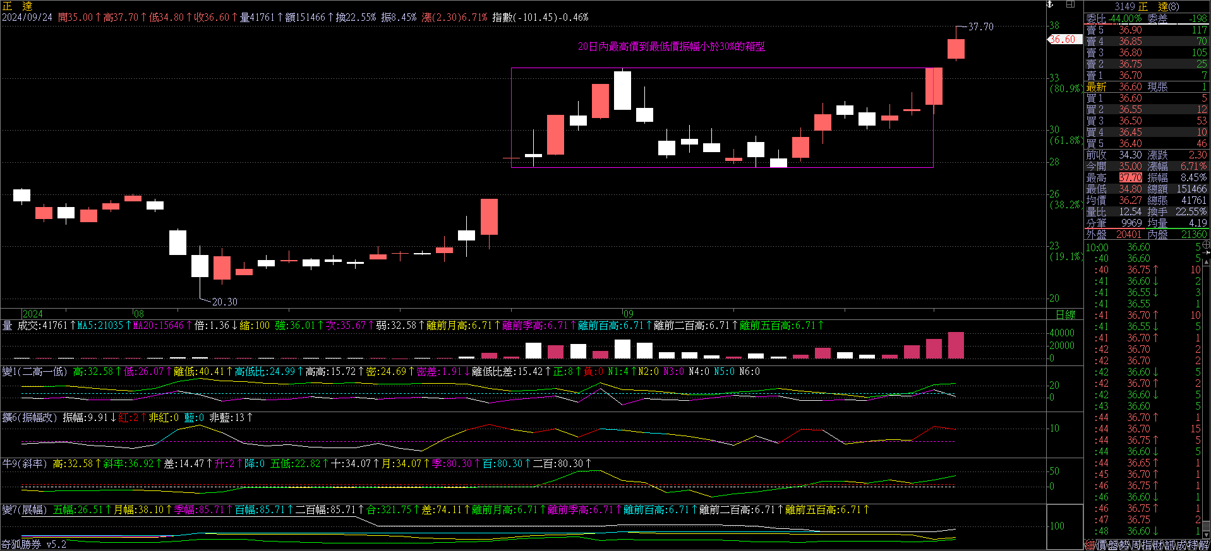Click the crosshair circle icon beside the tick list
1211x551 pixels.
click(x=1205, y=244)
